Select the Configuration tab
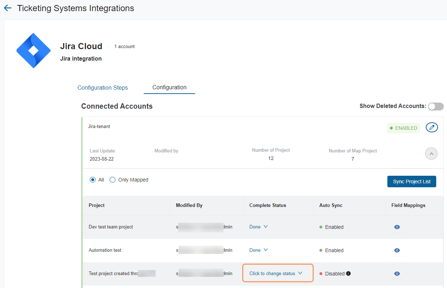The height and width of the screenshot is (288, 447). 169,87
